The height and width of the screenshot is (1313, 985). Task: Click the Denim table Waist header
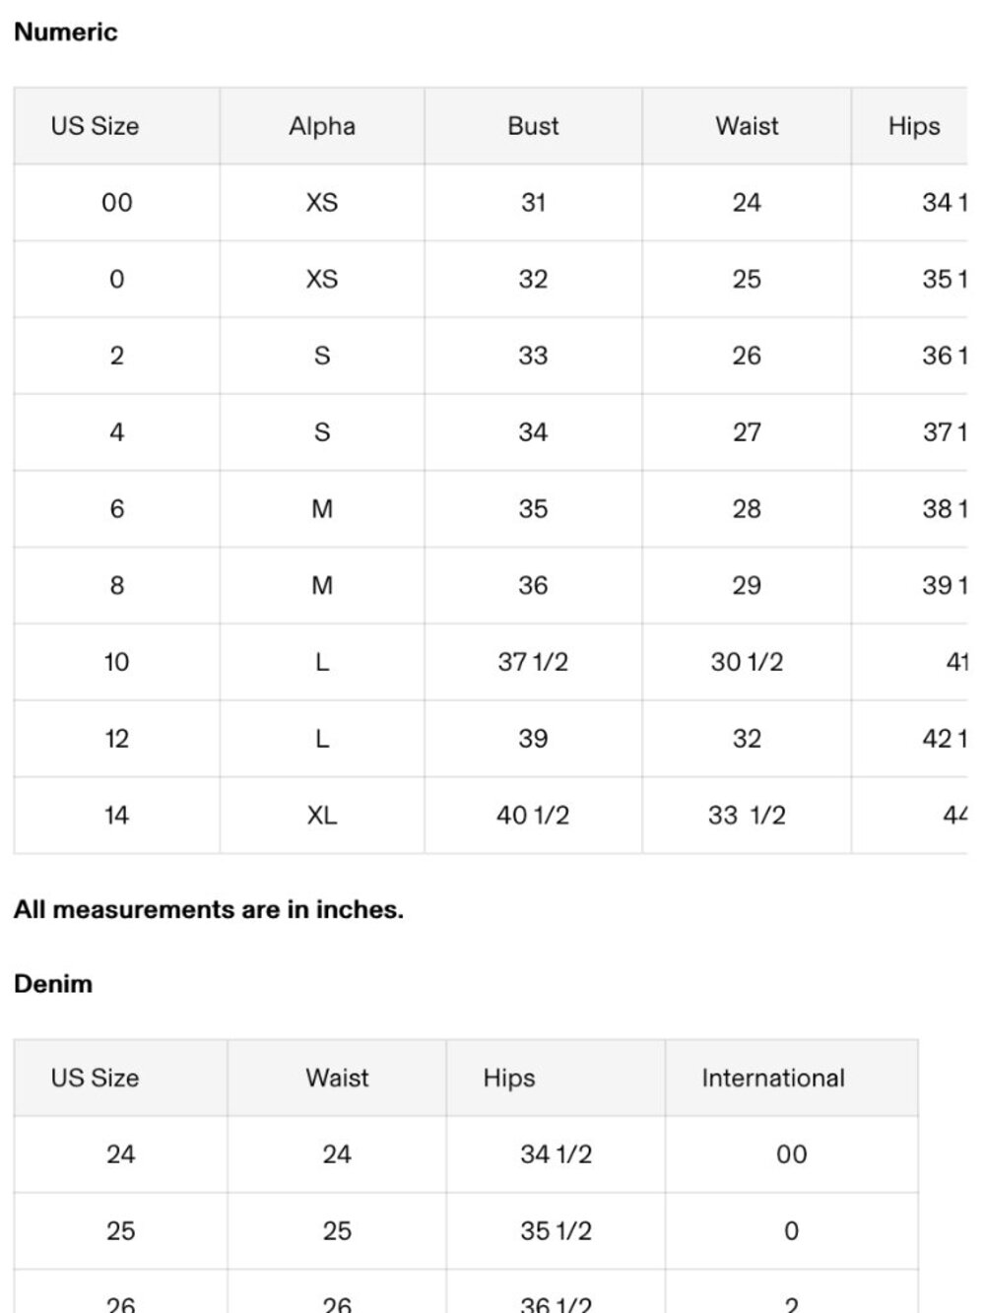[337, 1079]
